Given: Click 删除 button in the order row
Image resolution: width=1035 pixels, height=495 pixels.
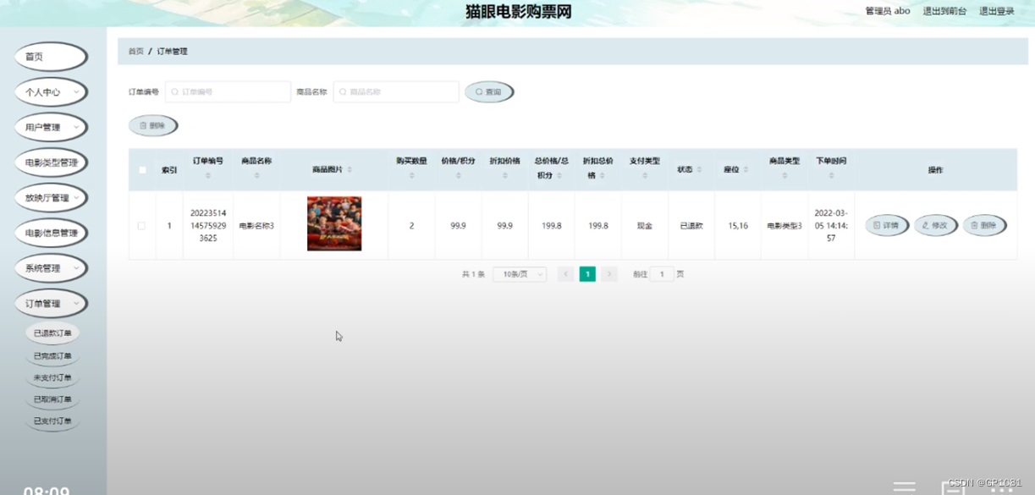Looking at the screenshot, I should click(984, 226).
